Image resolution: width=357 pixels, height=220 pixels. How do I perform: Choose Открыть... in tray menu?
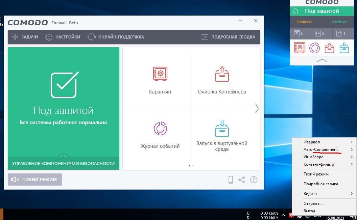pyautogui.click(x=324, y=203)
